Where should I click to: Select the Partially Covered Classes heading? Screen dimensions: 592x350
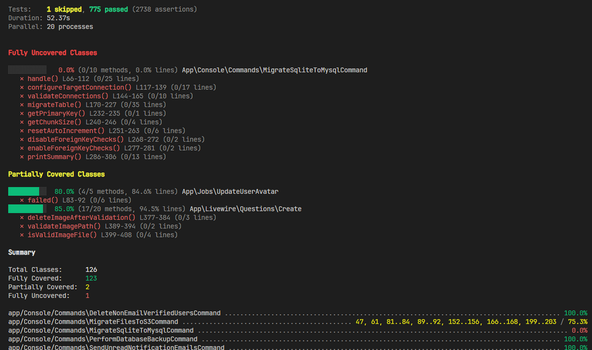[x=56, y=174]
